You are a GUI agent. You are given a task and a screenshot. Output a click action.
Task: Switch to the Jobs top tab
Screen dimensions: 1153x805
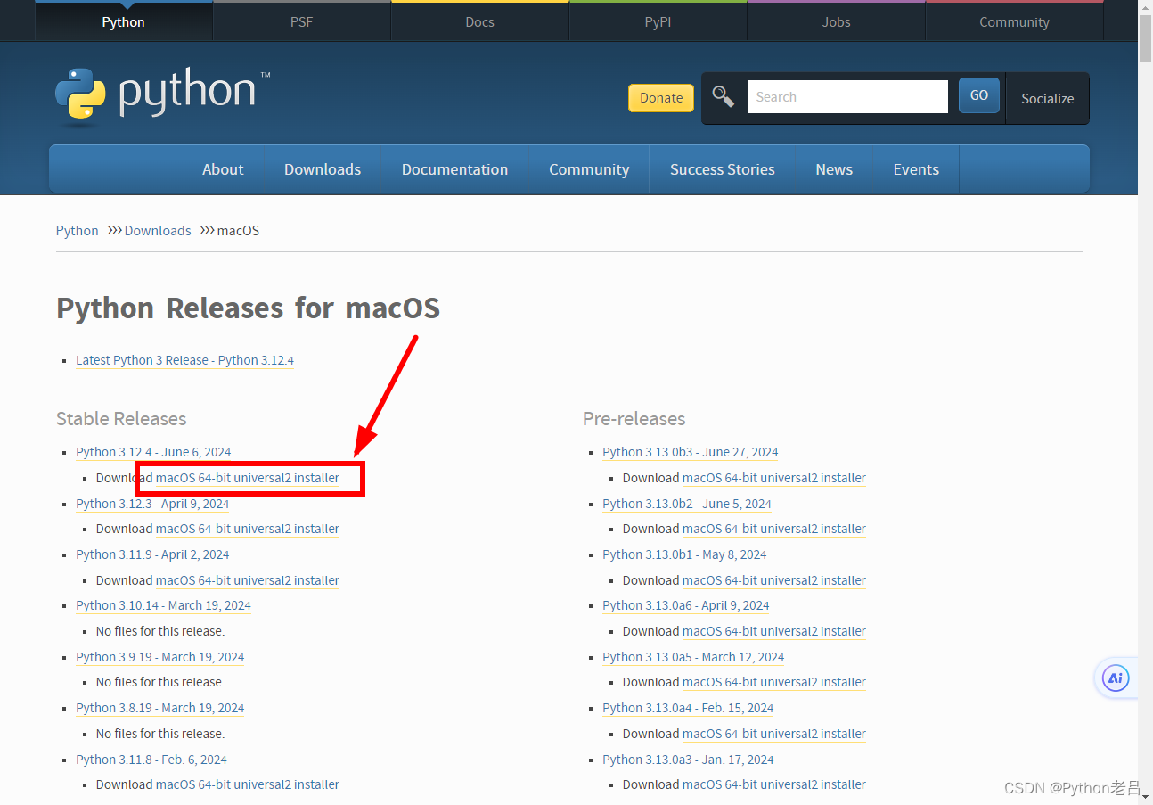pyautogui.click(x=836, y=21)
